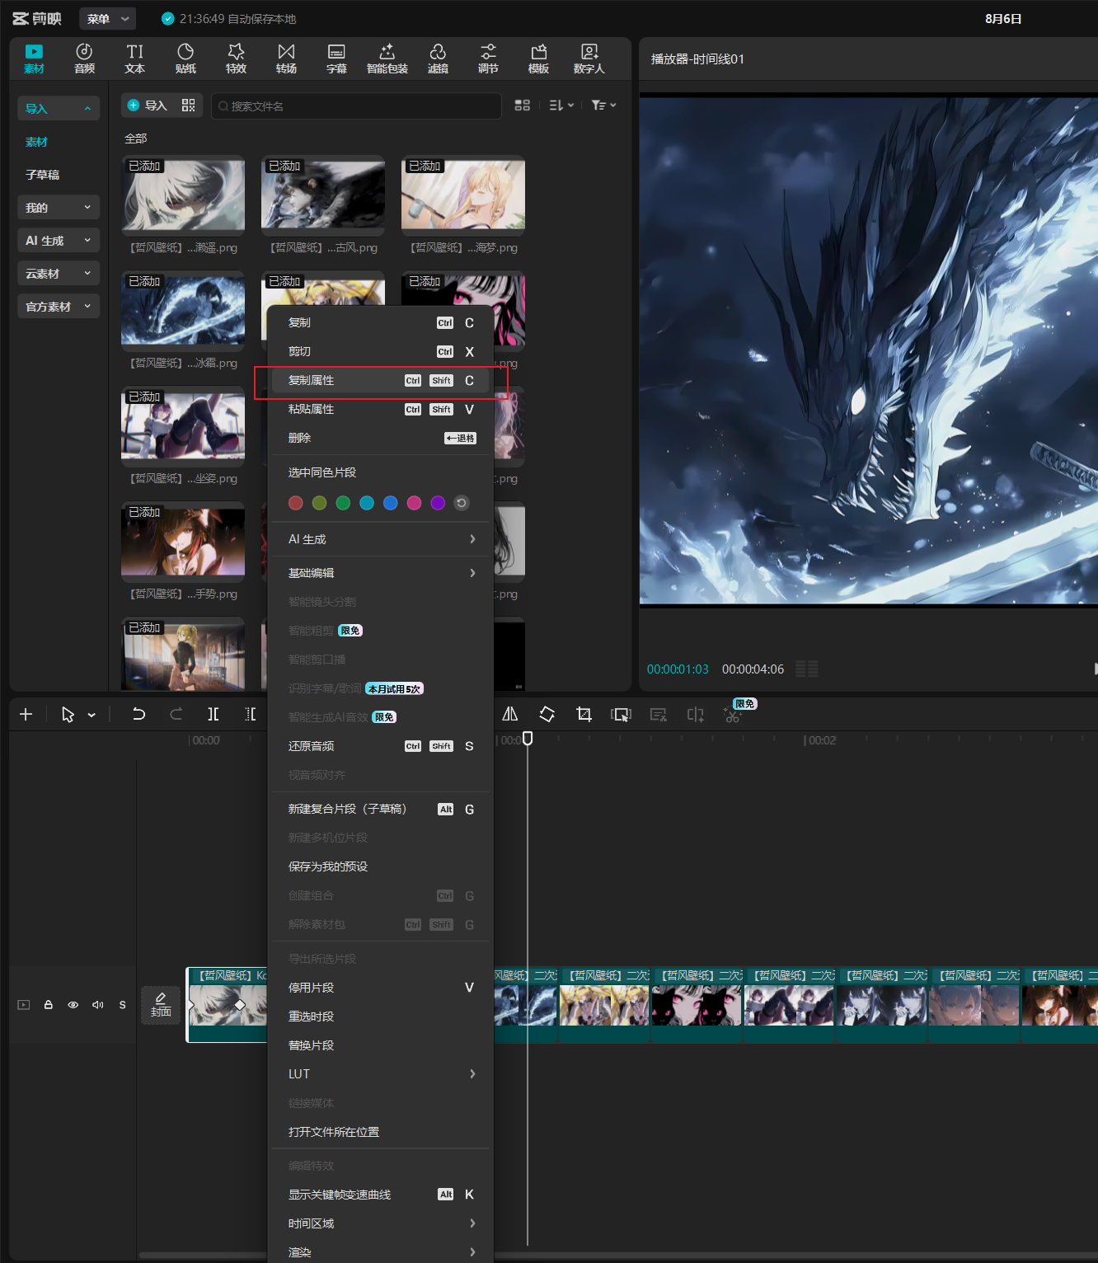This screenshot has width=1098, height=1263.
Task: Click the undo arrow in timeline toolbar
Action: click(138, 714)
